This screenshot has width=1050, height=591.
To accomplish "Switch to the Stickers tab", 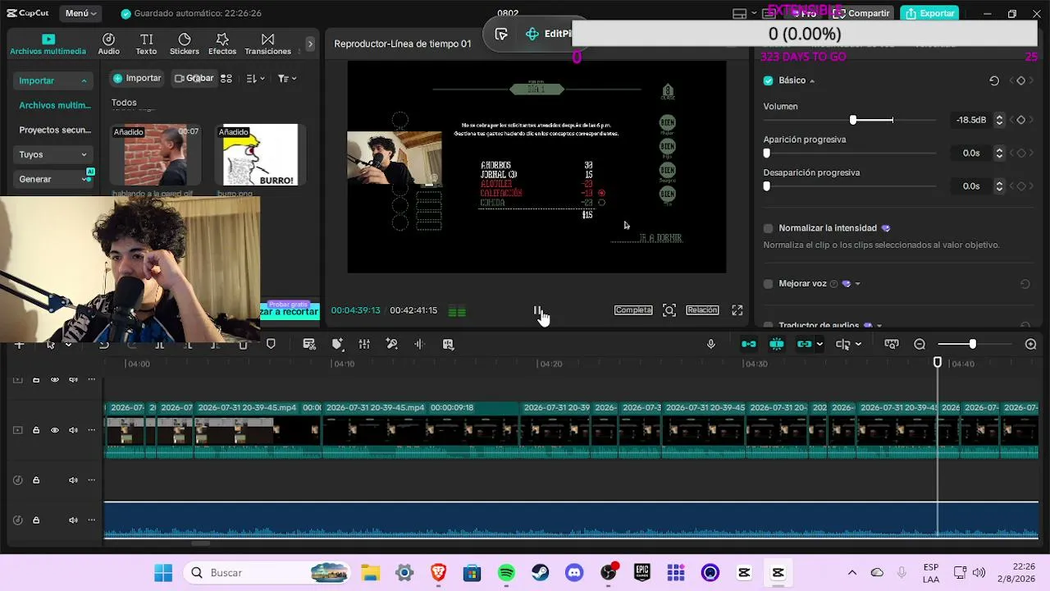I will [184, 44].
